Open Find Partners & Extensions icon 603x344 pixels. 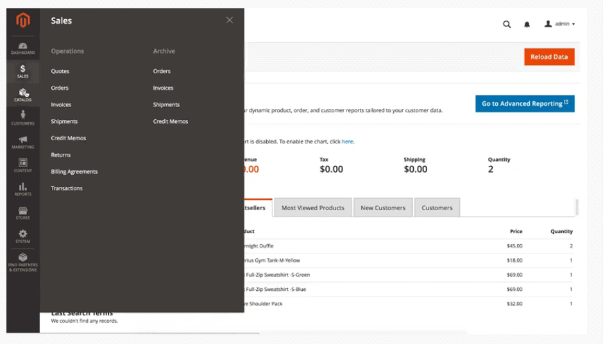point(22,262)
